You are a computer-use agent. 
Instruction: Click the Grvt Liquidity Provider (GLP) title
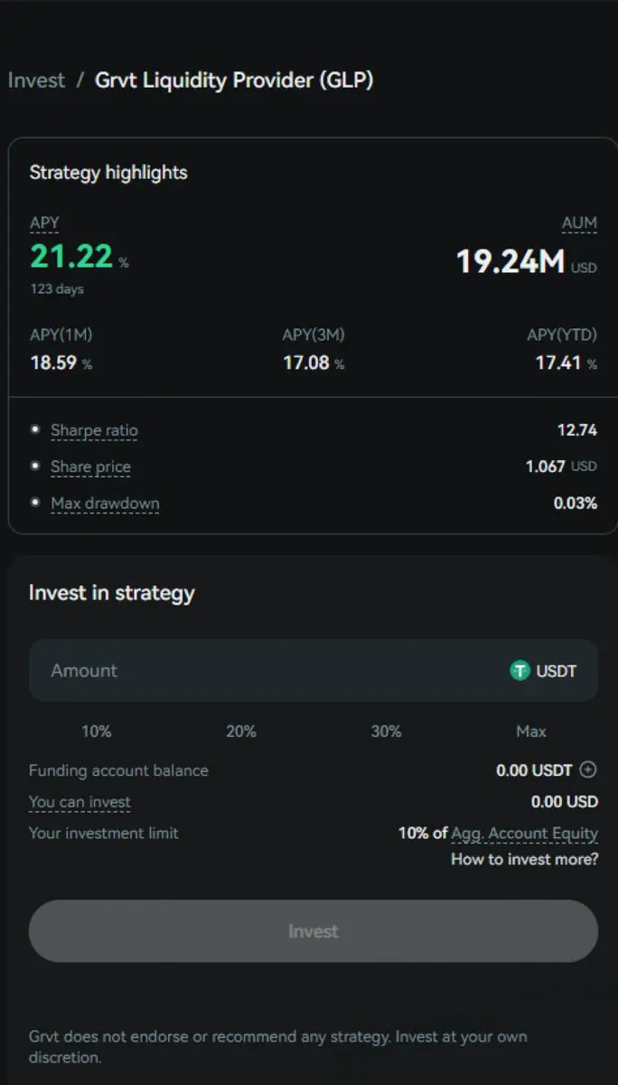[234, 80]
